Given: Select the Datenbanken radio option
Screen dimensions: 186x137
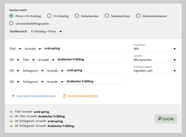Looking at the screenshot, I should click(x=77, y=16).
